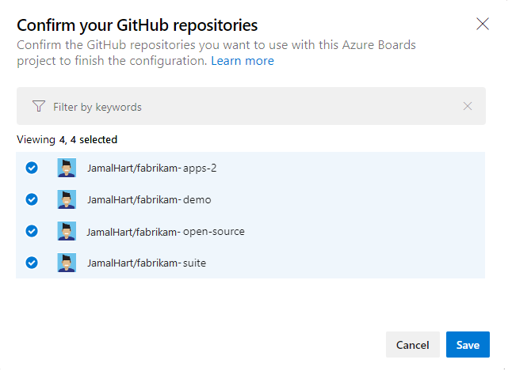Screen dimensions: 512x371
Task: Select the JamalHart/fabrikam-demo row text
Action: coord(149,199)
